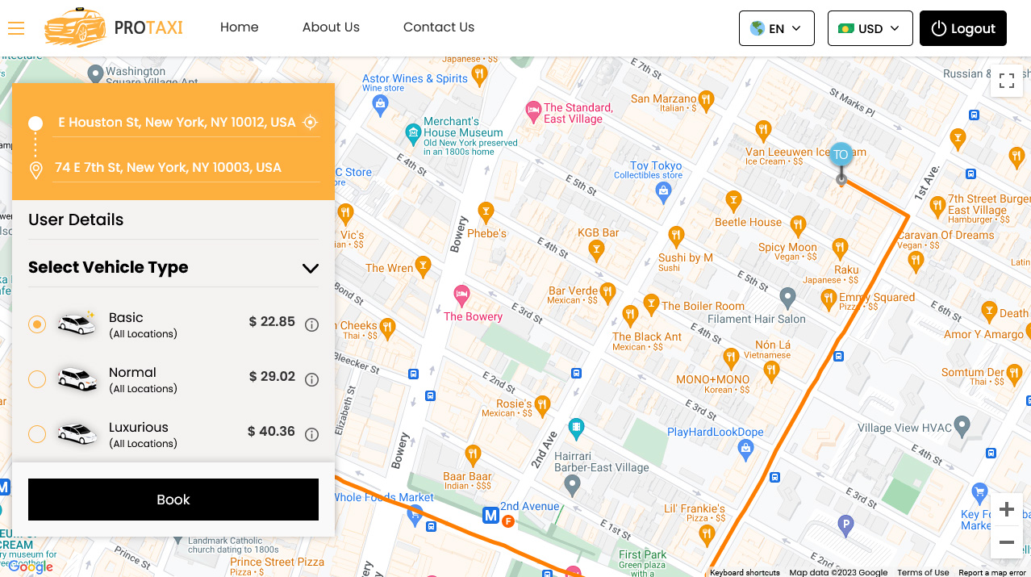Show info for the Normal fare
Viewport: 1031px width, 577px height.
(x=312, y=379)
